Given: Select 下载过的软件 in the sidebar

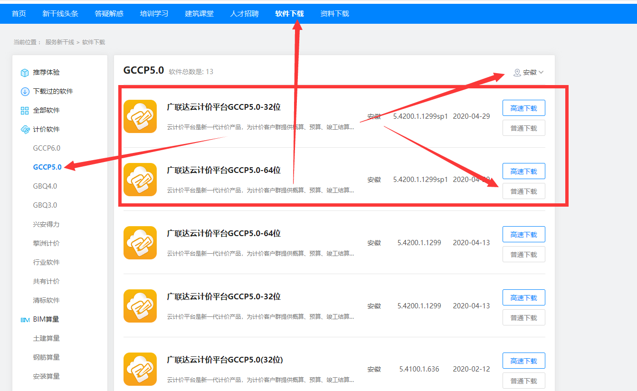Looking at the screenshot, I should coord(53,92).
